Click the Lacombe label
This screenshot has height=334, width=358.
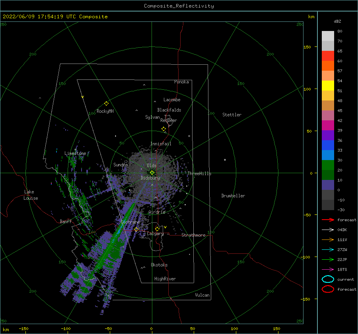(x=172, y=100)
